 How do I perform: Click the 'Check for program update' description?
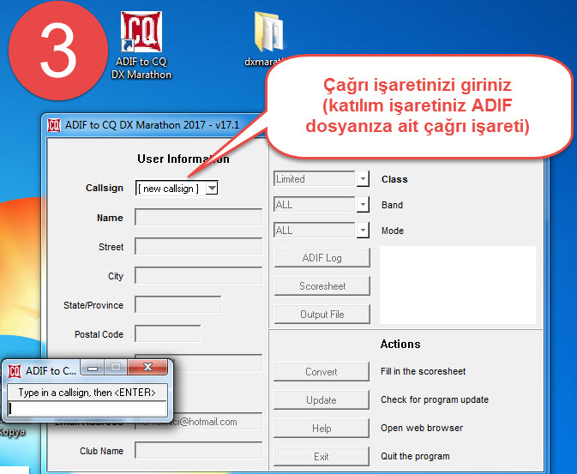(x=435, y=399)
